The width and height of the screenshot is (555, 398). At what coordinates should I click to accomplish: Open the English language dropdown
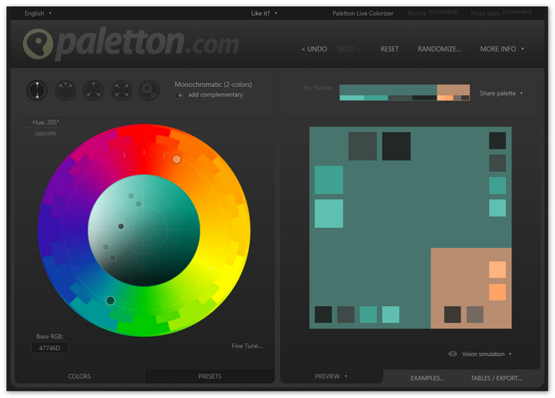[38, 13]
